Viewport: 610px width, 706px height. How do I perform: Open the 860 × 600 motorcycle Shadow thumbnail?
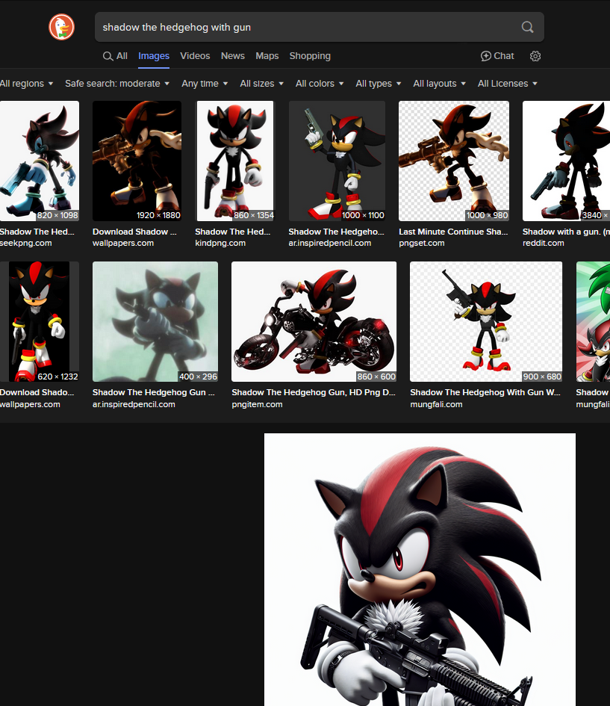(x=314, y=321)
